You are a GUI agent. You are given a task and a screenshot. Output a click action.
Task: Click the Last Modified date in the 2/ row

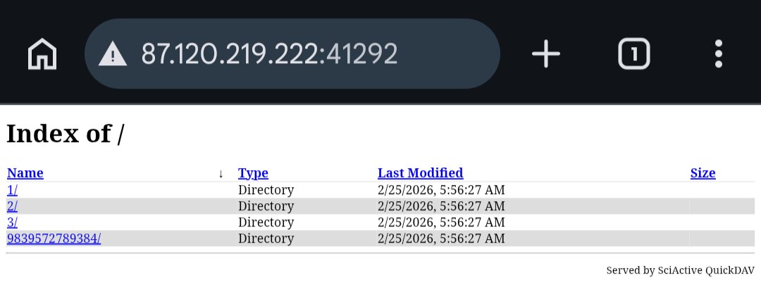coord(441,206)
